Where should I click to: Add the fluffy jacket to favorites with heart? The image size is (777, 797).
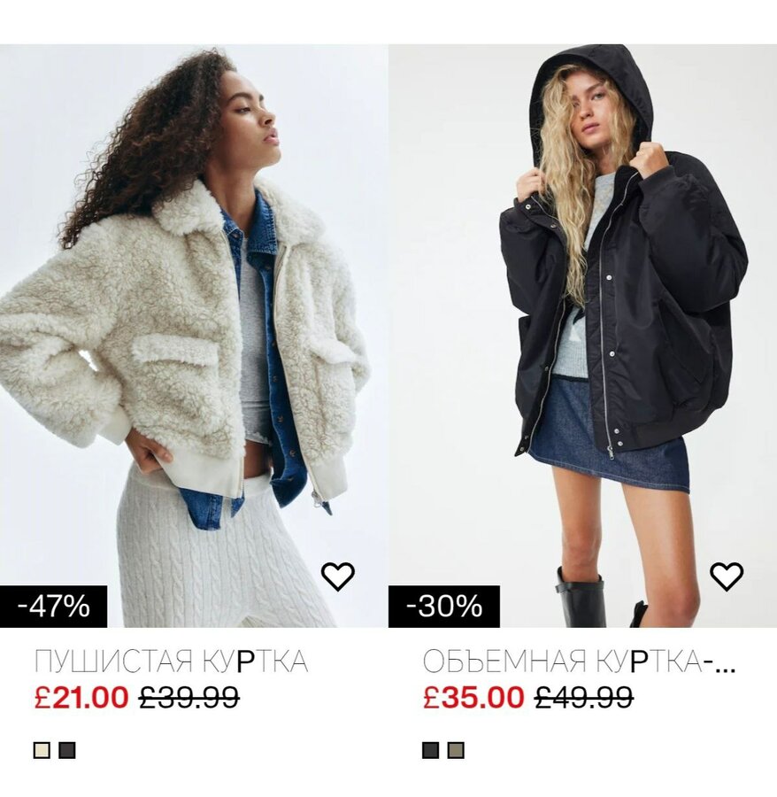(338, 576)
